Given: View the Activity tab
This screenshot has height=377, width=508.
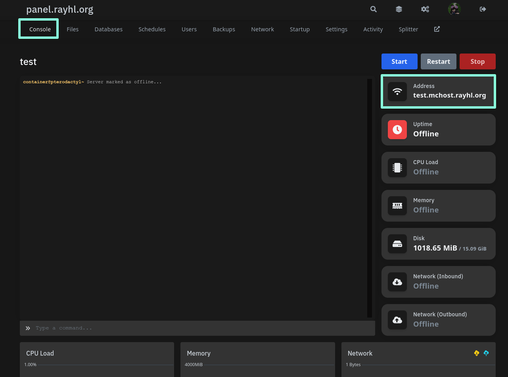Looking at the screenshot, I should point(373,29).
